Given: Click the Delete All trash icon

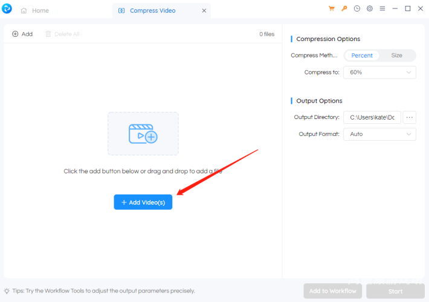Looking at the screenshot, I should tap(48, 34).
